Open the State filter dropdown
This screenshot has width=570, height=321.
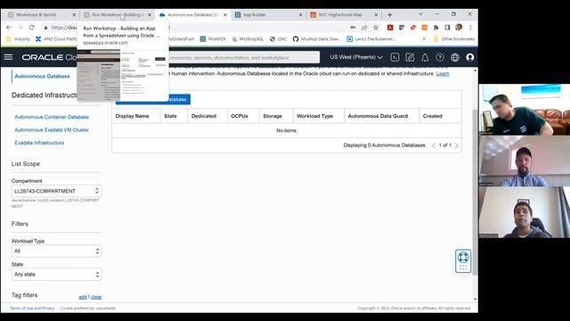[56, 274]
